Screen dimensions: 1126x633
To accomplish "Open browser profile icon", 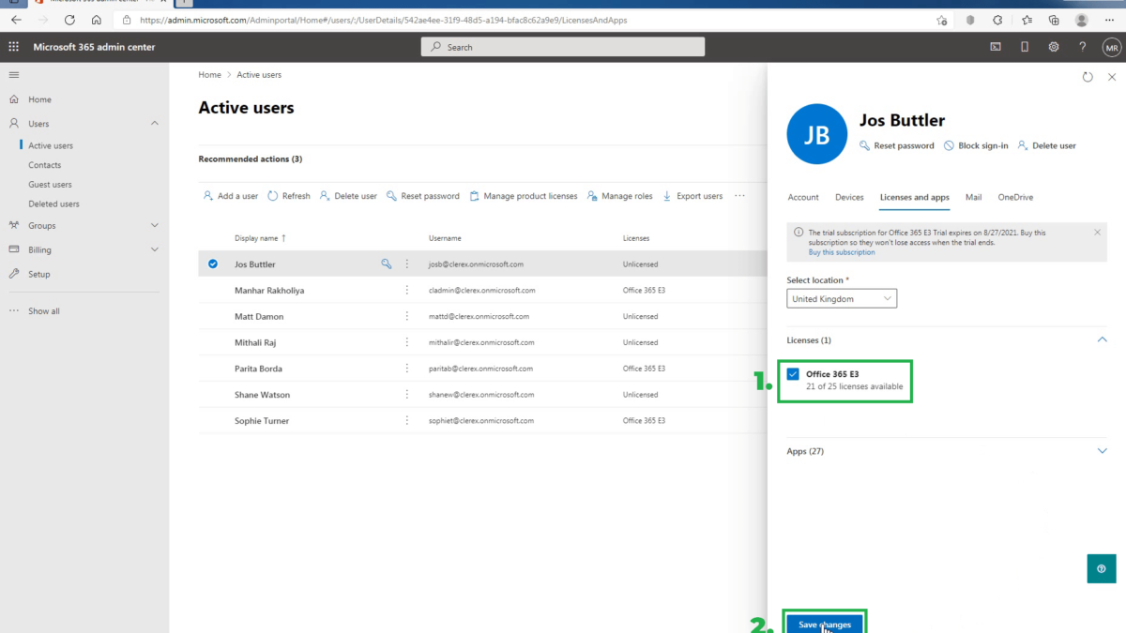I will click(1082, 20).
